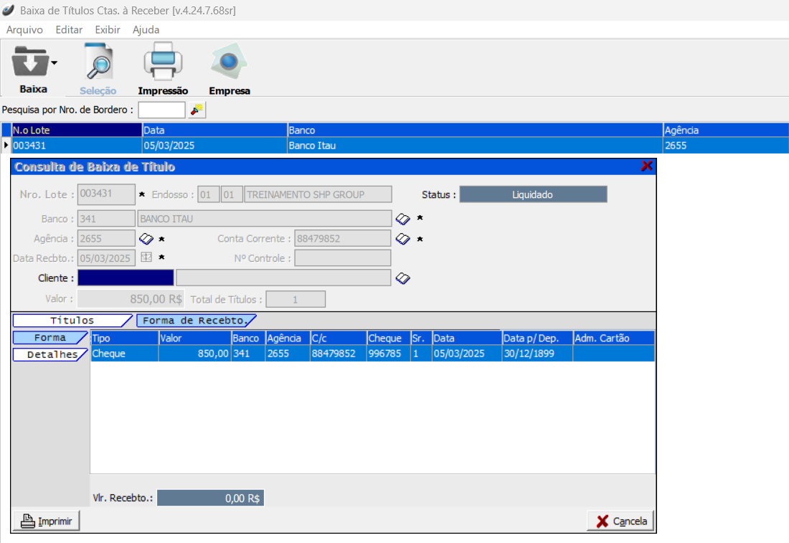
Task: Click the Pesquisa por Nro. de Bordero field
Action: click(x=161, y=110)
